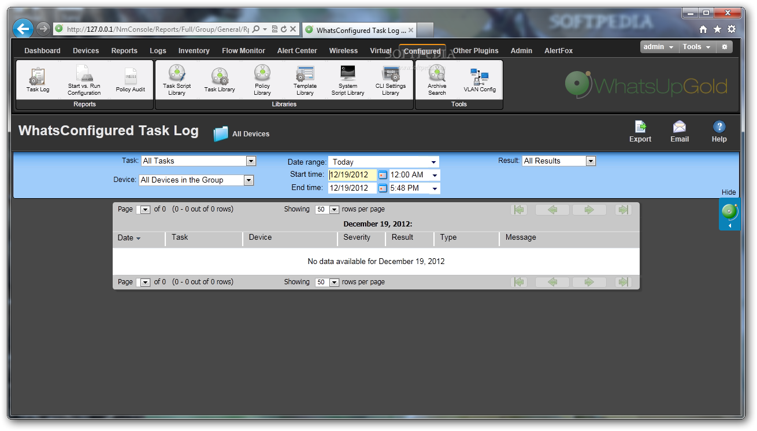Switch to the Dashboard tab
This screenshot has width=757, height=431.
tap(42, 51)
